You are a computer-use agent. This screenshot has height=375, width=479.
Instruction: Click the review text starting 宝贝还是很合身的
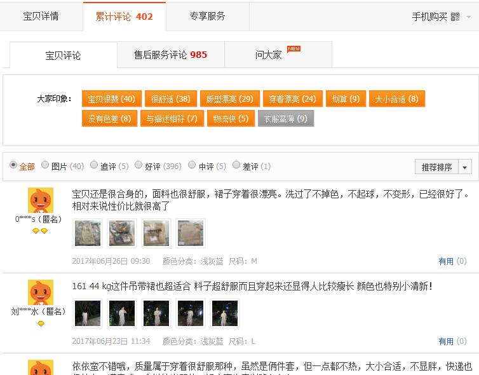coord(271,200)
